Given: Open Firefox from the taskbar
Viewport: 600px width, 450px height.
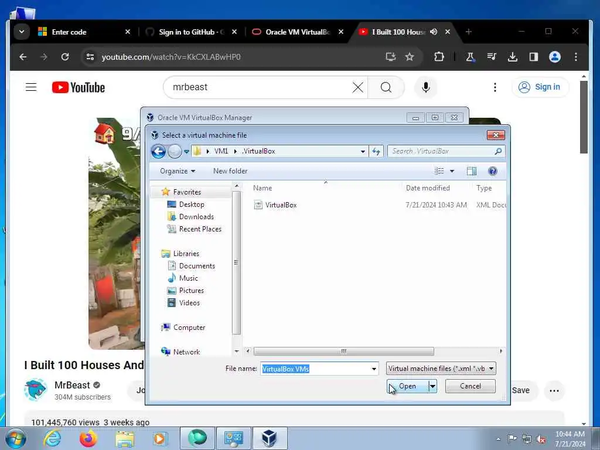Looking at the screenshot, I should (x=88, y=438).
